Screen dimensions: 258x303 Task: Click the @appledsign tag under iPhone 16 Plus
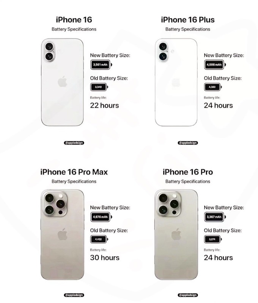188,143
